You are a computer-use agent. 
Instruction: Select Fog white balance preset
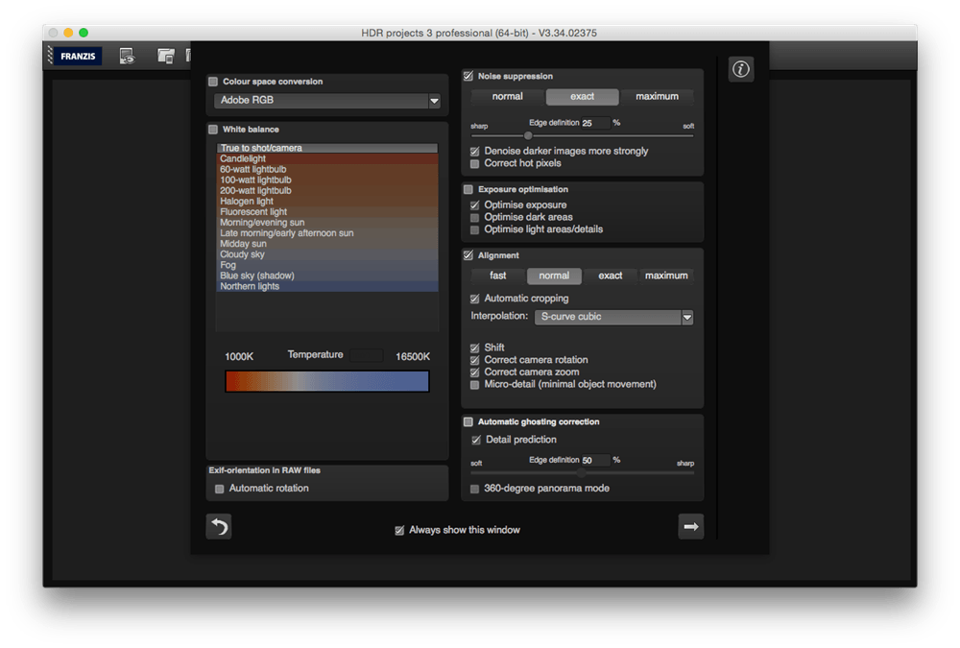pos(327,265)
